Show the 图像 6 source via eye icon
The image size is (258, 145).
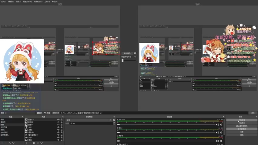click(x=58, y=125)
